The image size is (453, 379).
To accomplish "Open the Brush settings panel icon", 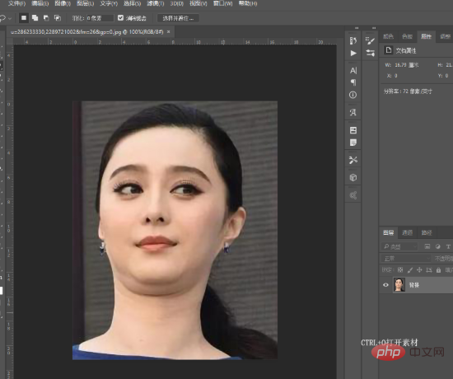I will (x=370, y=40).
